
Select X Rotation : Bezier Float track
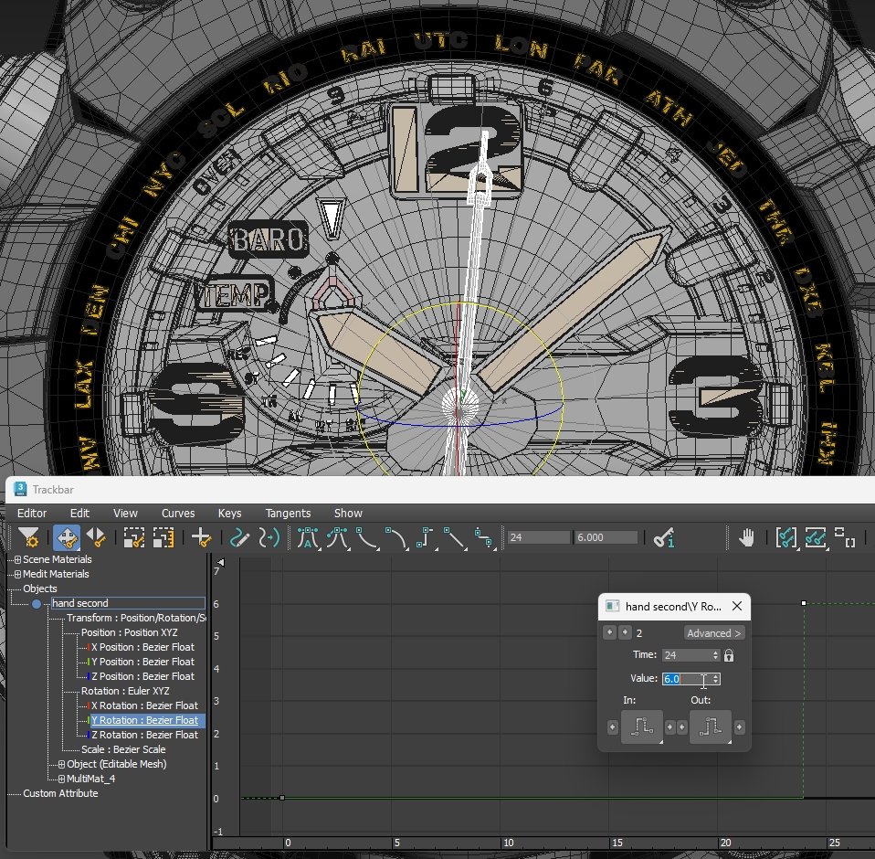point(145,705)
